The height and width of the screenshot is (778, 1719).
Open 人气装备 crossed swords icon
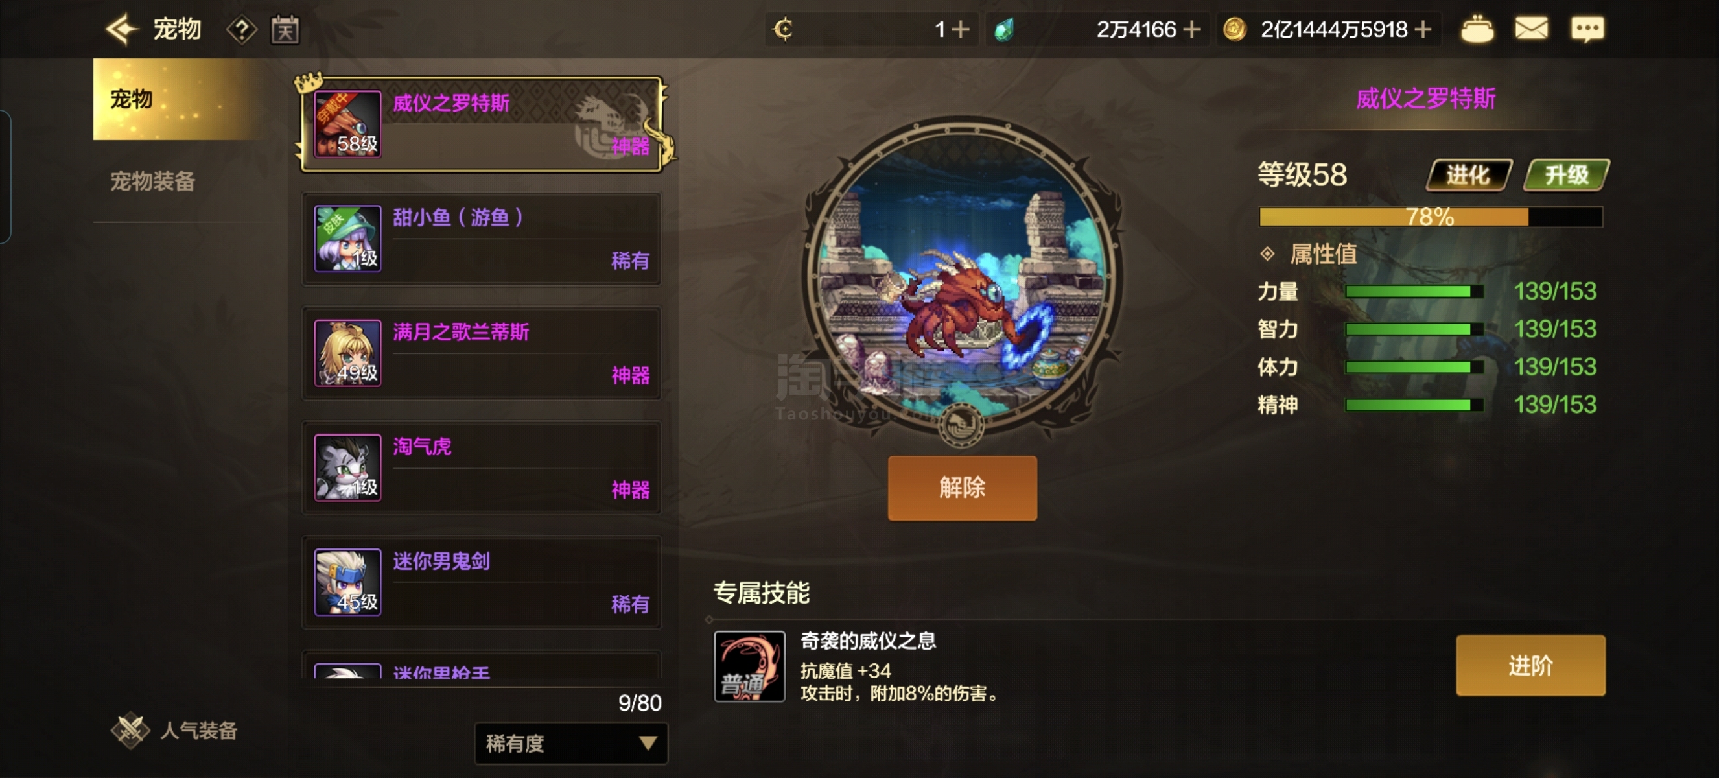[x=130, y=731]
